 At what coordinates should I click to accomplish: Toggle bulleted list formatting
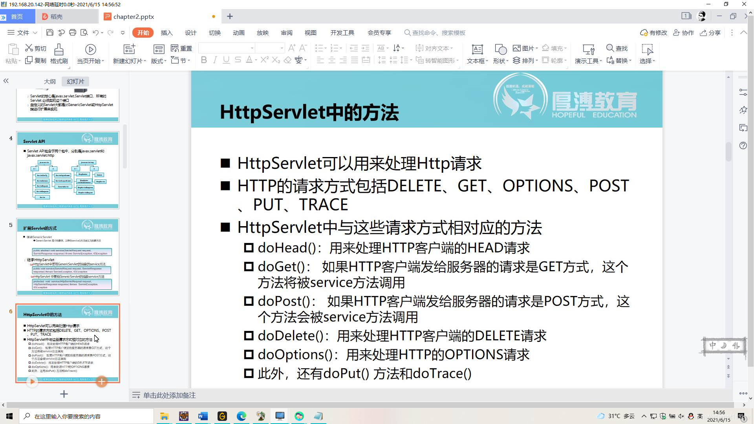tap(318, 48)
